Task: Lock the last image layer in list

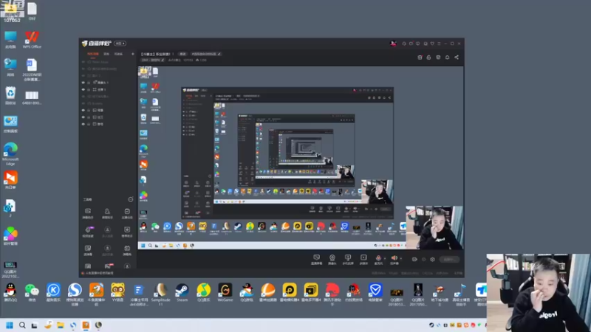Action: click(x=89, y=124)
